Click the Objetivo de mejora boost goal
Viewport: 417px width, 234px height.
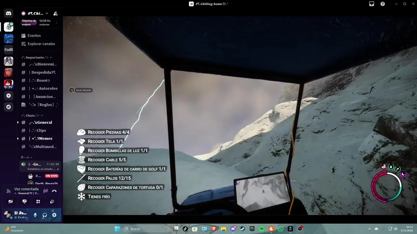point(29,22)
